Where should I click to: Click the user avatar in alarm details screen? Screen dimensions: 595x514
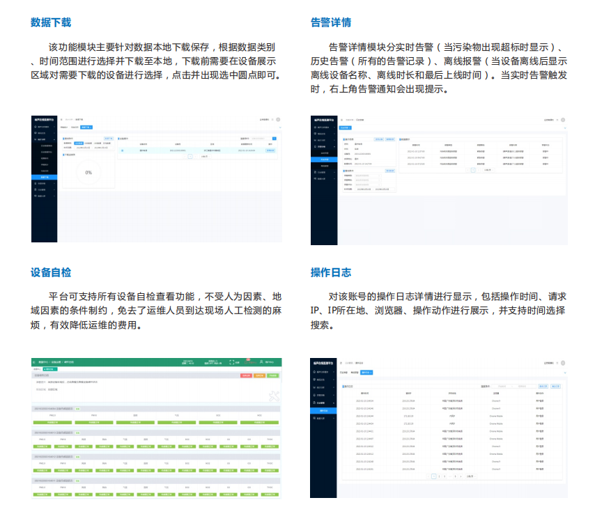[564, 120]
